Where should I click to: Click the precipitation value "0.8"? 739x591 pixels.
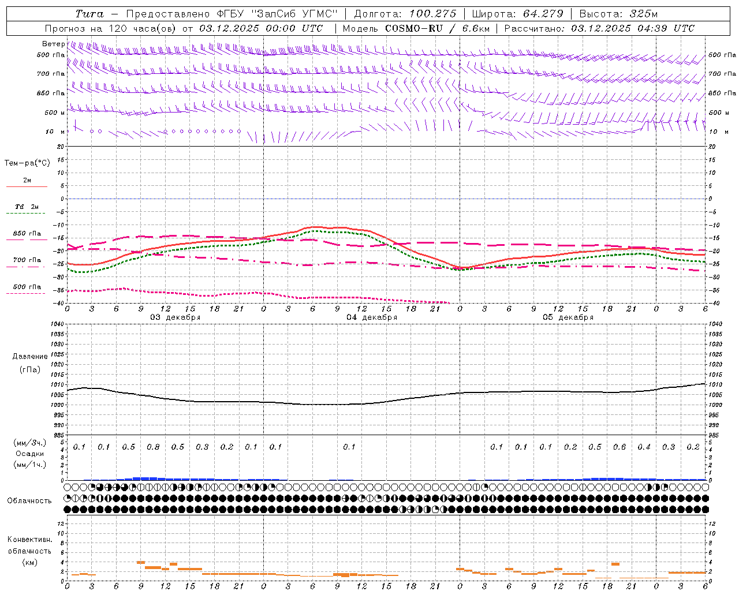point(153,447)
